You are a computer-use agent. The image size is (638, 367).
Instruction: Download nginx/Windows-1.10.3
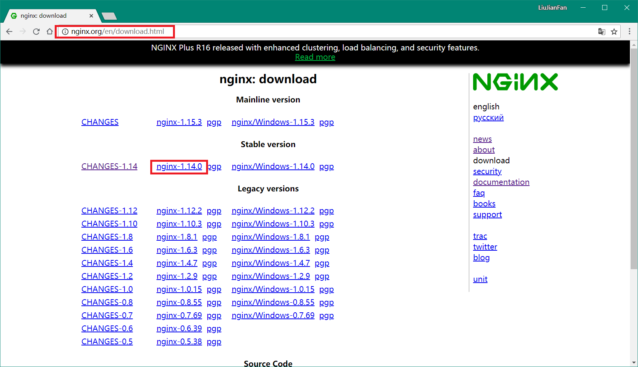pos(273,224)
